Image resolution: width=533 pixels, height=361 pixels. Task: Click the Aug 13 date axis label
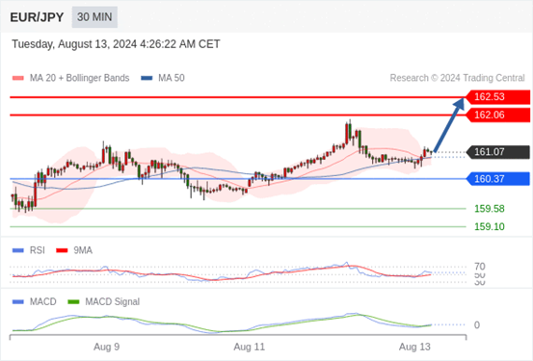(414, 347)
